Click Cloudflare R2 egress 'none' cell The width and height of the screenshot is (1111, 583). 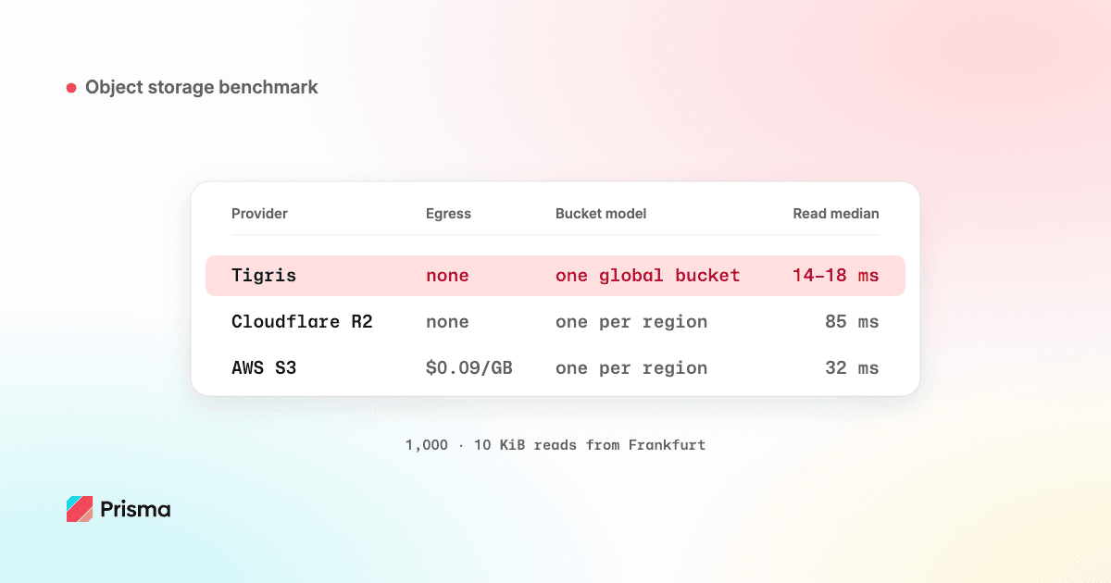(447, 322)
